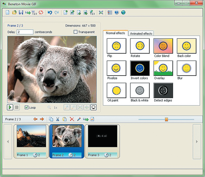Go to next frame with orange arrow
The width and height of the screenshot is (205, 177).
[x=42, y=119]
